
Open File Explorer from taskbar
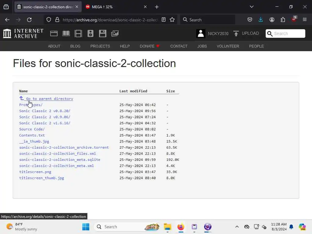(168, 227)
